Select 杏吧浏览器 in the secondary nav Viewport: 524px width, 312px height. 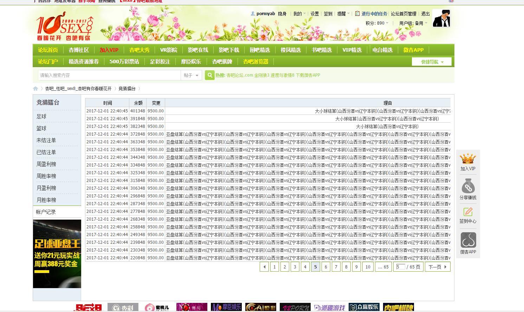pos(255,61)
